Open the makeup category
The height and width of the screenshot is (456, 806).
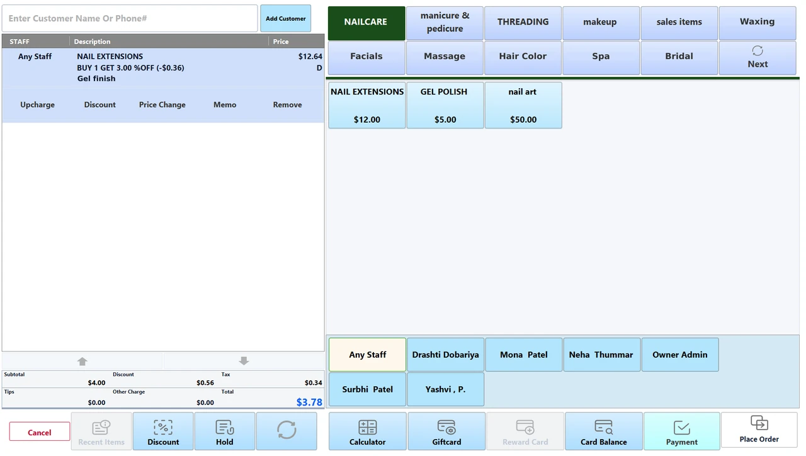point(601,23)
